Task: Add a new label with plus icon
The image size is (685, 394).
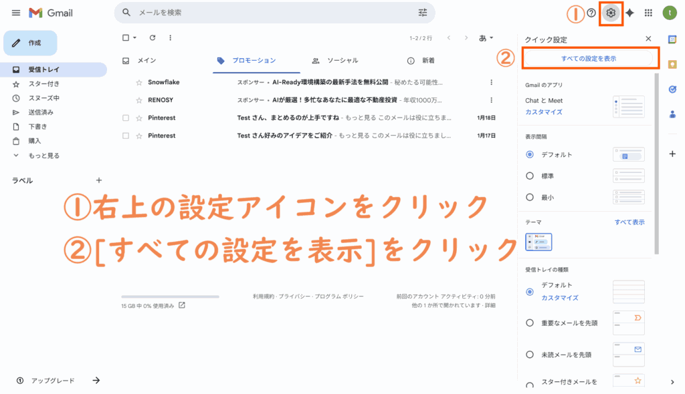Action: click(99, 180)
